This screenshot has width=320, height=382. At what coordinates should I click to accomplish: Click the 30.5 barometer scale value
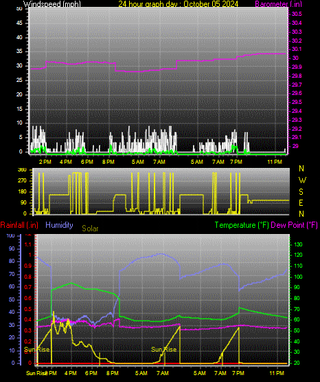(x=297, y=14)
